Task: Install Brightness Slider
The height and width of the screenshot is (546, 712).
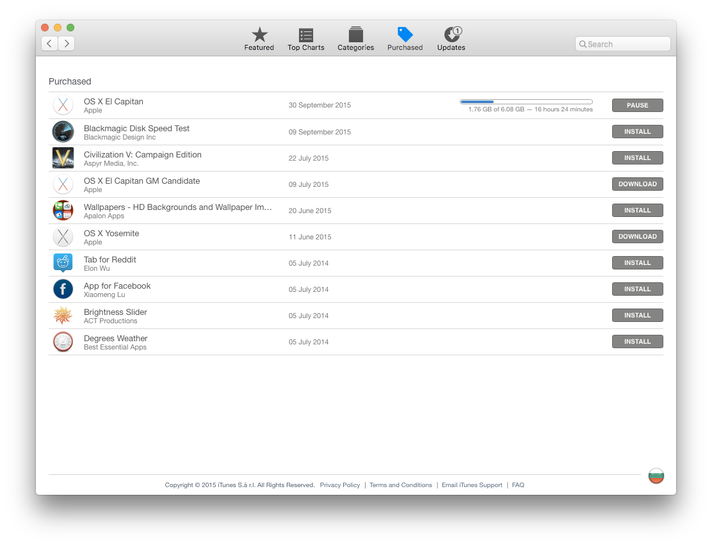Action: pos(638,316)
